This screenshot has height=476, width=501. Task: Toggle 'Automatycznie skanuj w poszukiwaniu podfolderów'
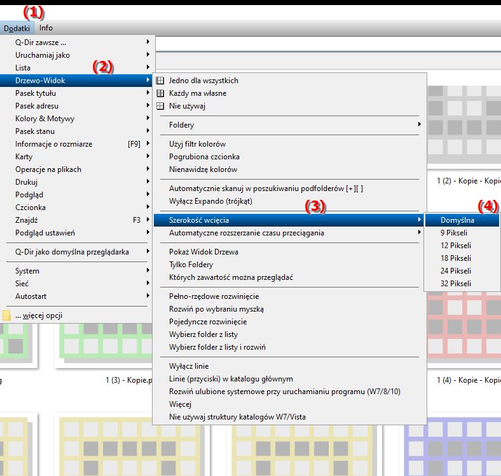(x=290, y=188)
